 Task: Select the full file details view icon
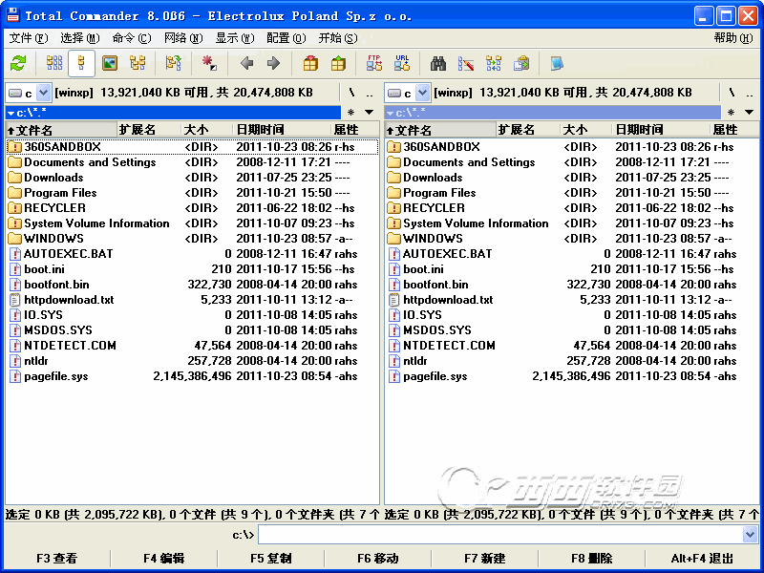click(81, 63)
